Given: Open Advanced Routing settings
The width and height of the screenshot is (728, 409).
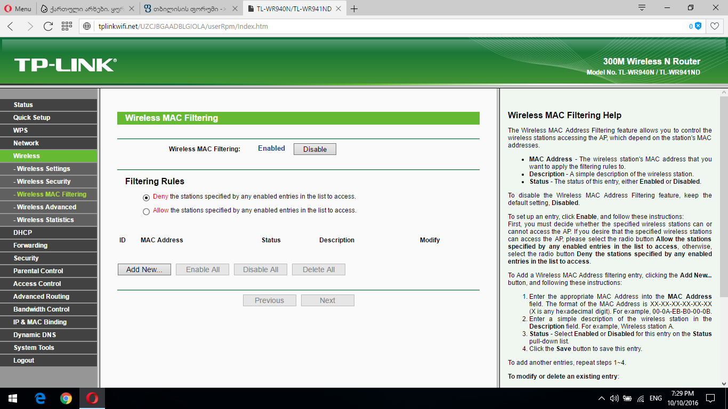Looking at the screenshot, I should tap(48, 297).
